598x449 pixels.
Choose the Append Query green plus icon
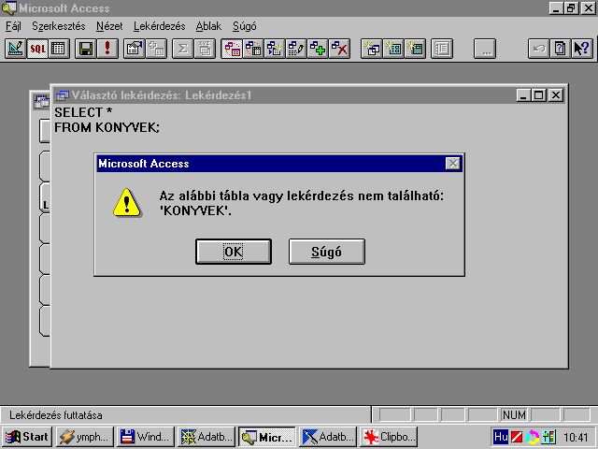(x=318, y=49)
